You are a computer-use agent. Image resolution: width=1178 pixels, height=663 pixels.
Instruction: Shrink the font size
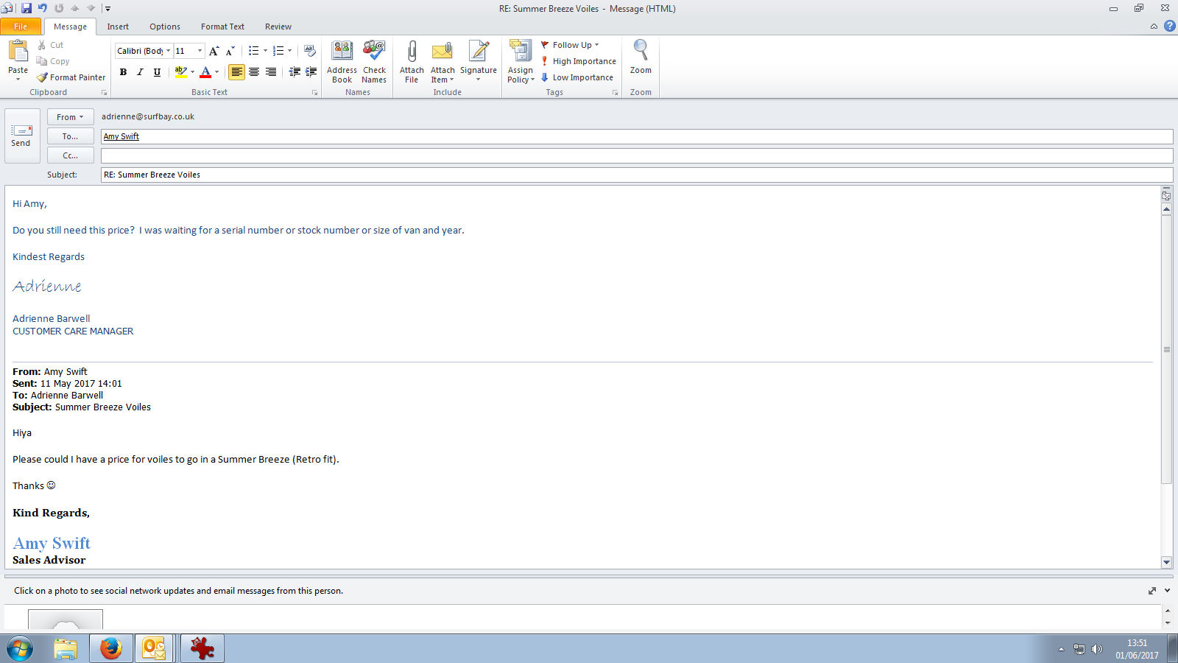[x=230, y=51]
